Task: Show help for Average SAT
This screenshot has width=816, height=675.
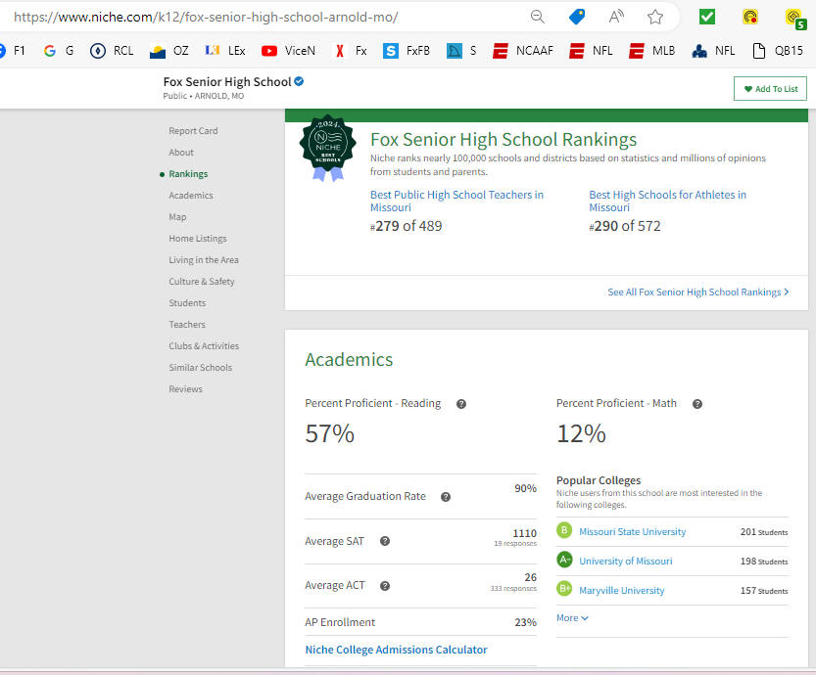Action: click(x=385, y=541)
